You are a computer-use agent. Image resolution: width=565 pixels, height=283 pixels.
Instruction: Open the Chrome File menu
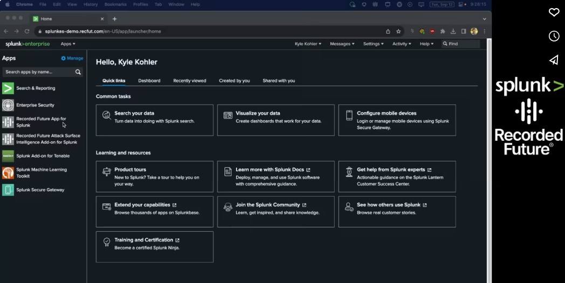coord(43,4)
